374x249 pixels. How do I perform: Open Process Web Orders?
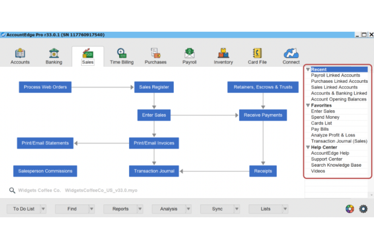point(45,87)
